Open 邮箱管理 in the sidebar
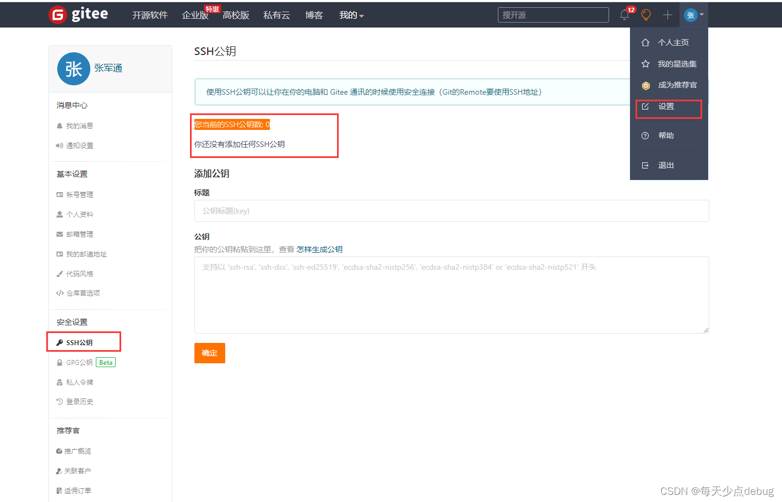 coord(80,234)
